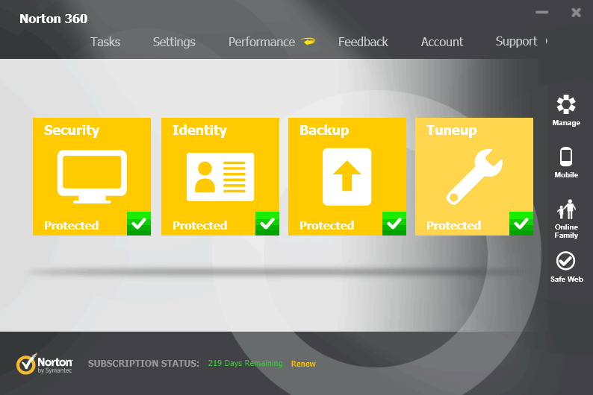Viewport: 593px width, 395px height.
Task: Click green checkmark on Security tile
Action: [x=139, y=224]
